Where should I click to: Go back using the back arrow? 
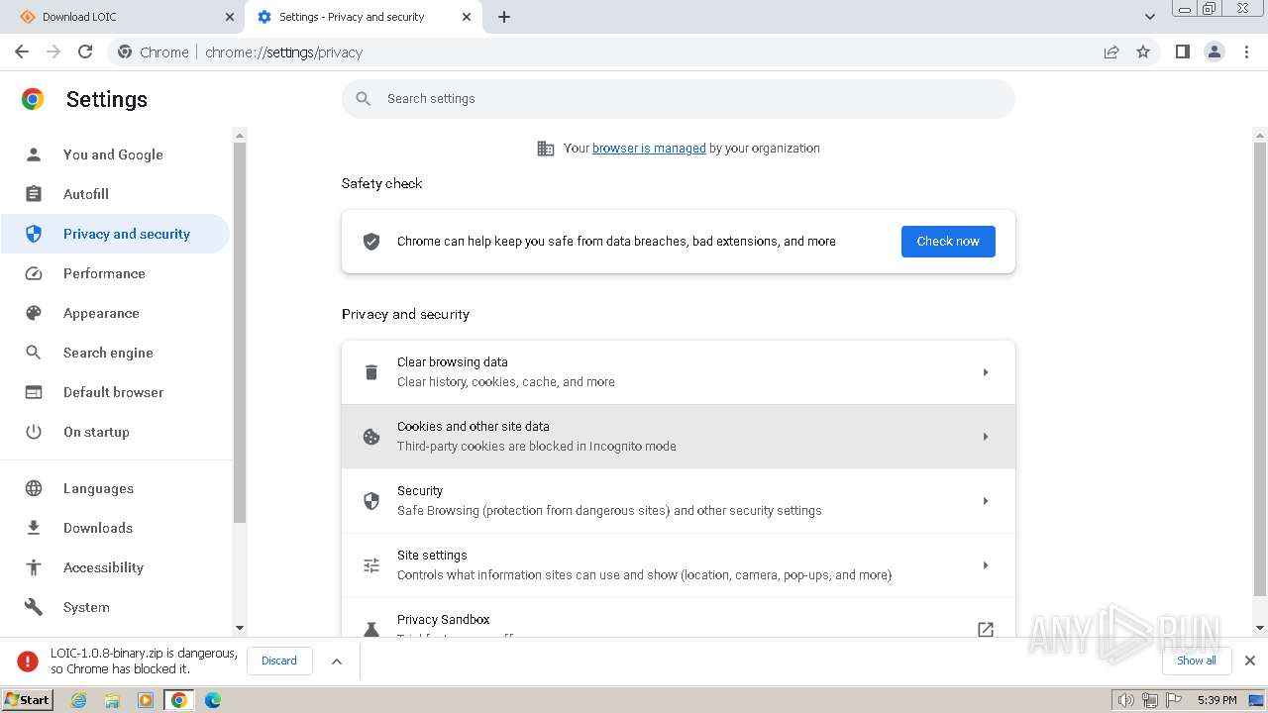[x=22, y=51]
